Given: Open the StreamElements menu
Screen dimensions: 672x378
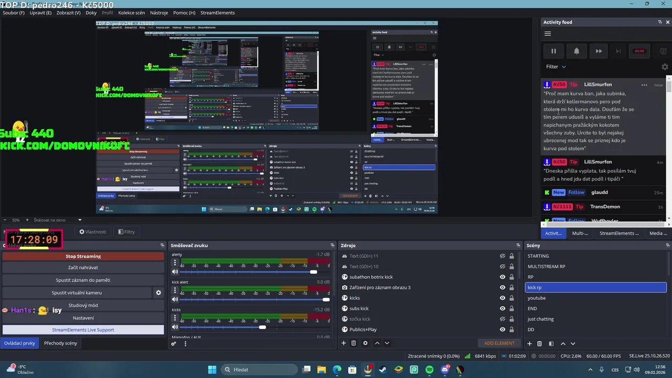Looking at the screenshot, I should (x=217, y=13).
